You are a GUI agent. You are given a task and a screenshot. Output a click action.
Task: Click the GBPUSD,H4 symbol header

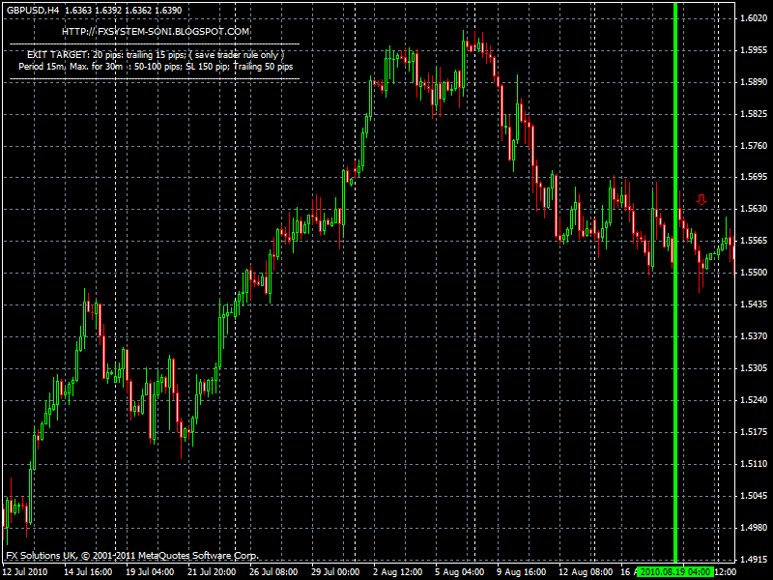pyautogui.click(x=32, y=10)
